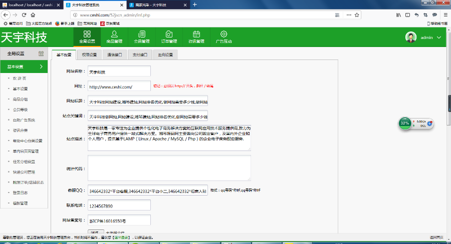The image size is (451, 244).
Task: Click the screenshot crop icon in browser toolbar
Action: [x=425, y=15]
